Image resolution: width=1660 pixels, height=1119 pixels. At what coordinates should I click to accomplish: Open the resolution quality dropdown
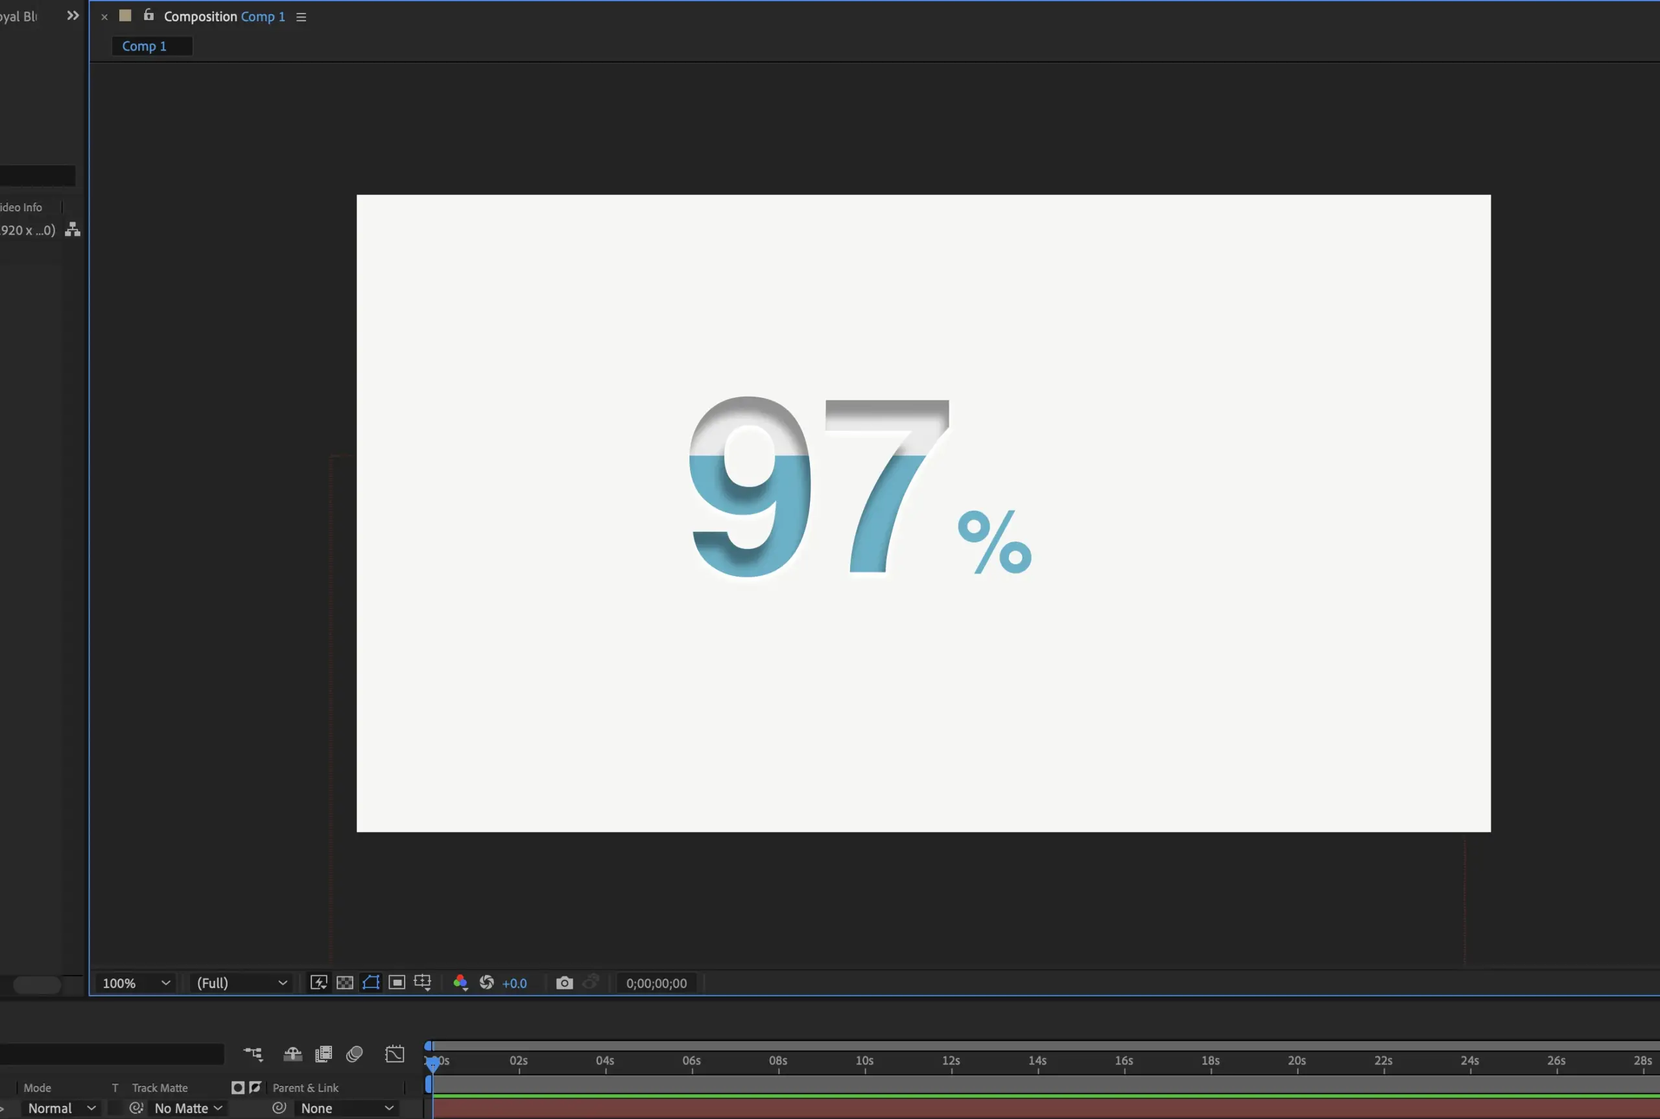point(240,983)
